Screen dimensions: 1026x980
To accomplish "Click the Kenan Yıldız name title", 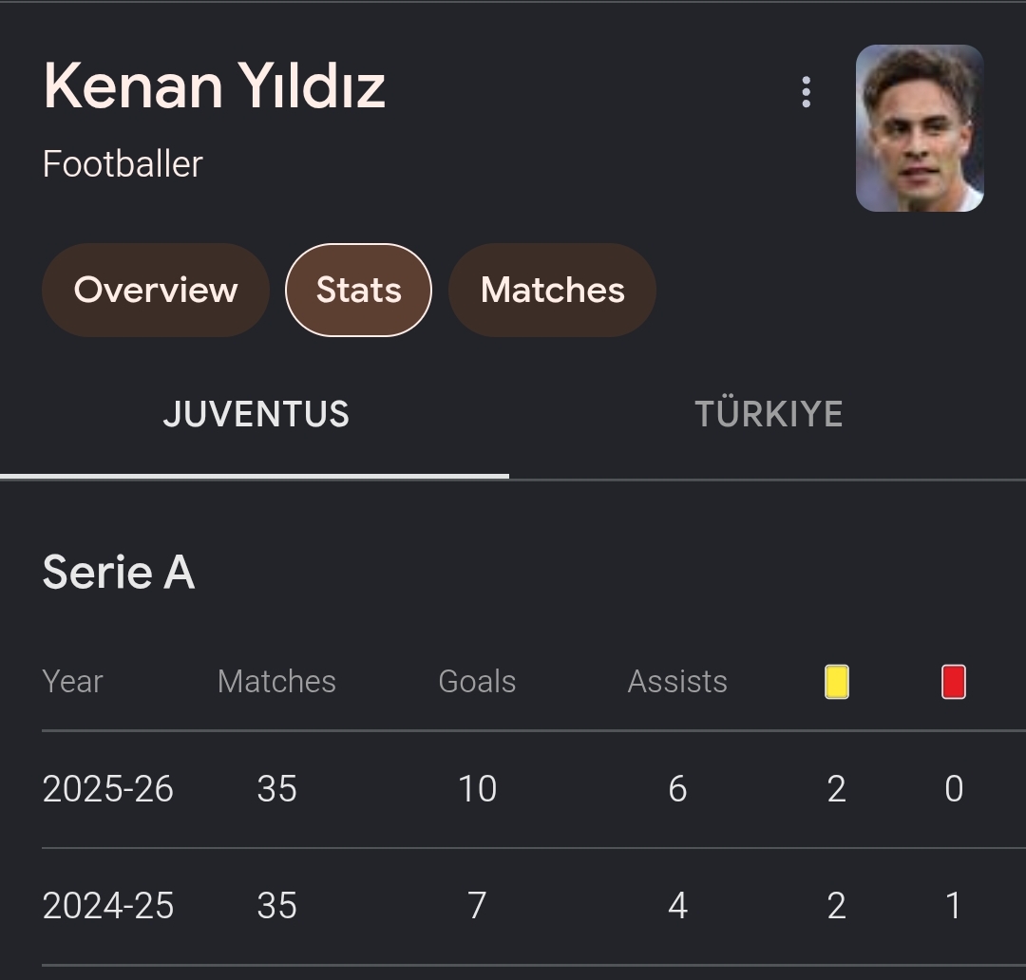I will (214, 86).
